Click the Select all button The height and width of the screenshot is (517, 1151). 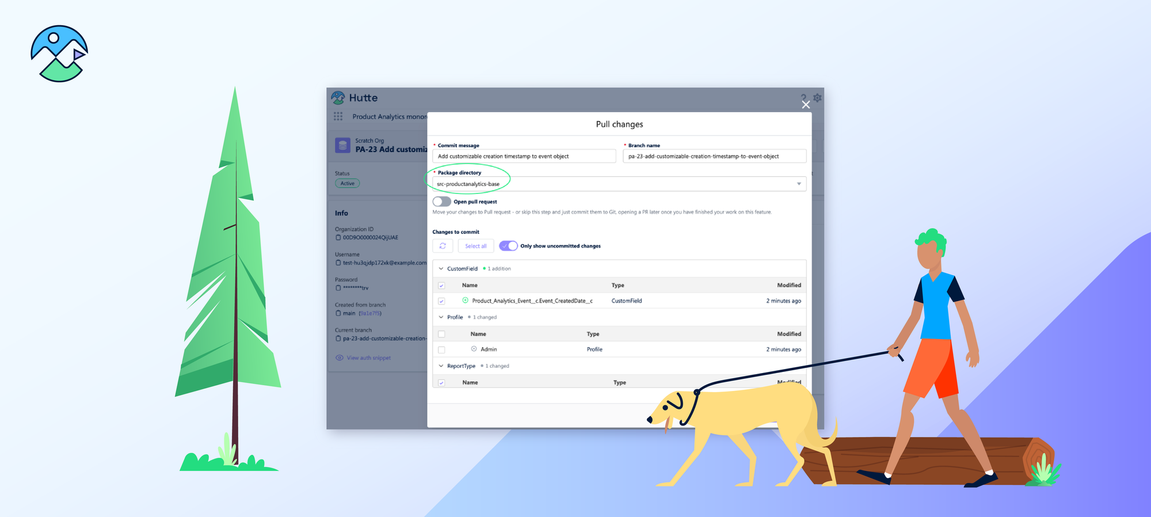pyautogui.click(x=476, y=246)
